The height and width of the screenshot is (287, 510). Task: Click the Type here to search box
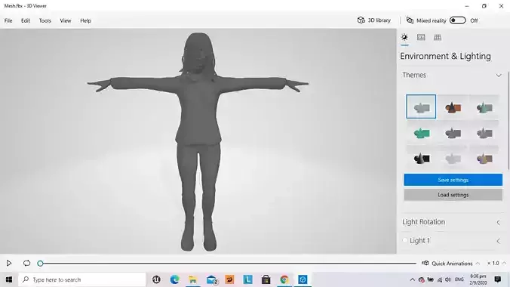(82, 279)
